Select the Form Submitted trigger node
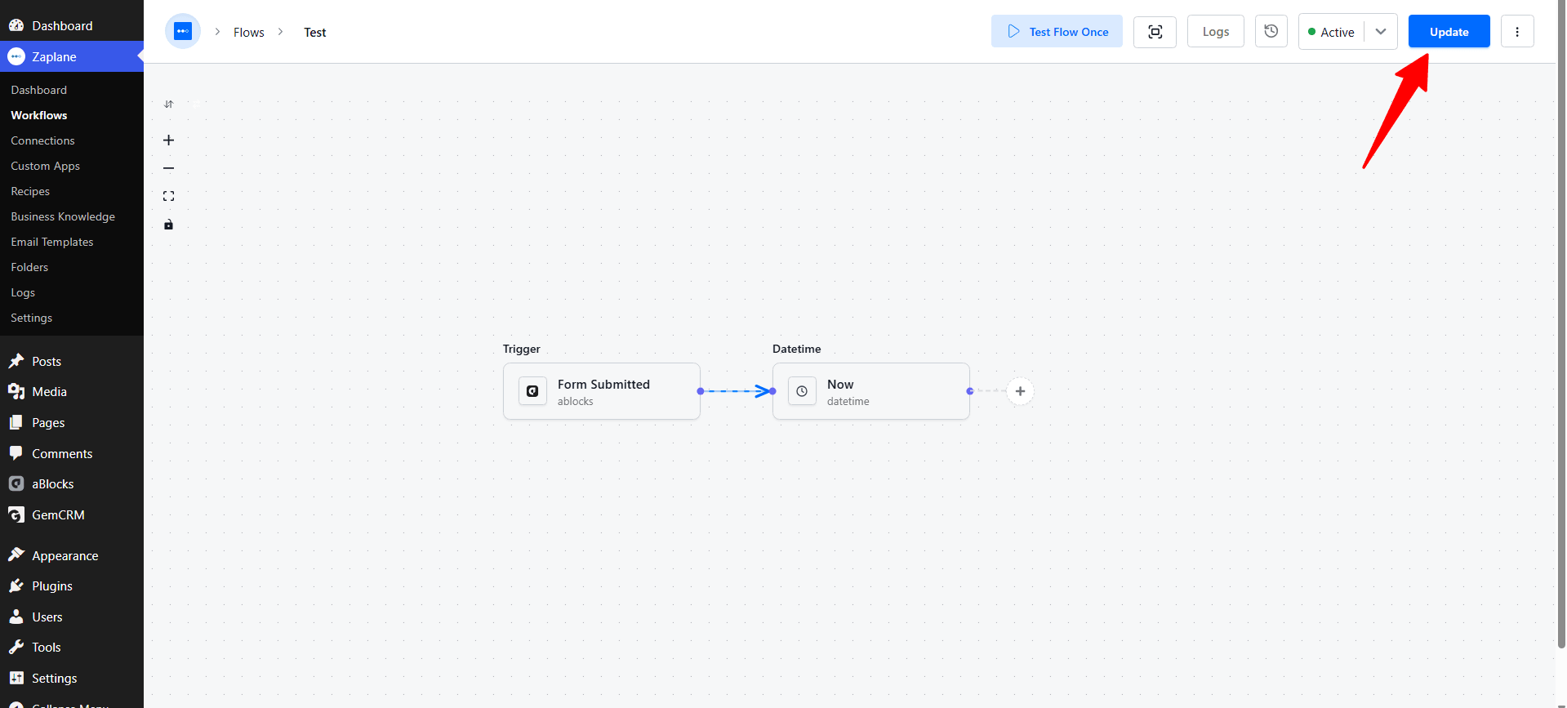 pyautogui.click(x=602, y=391)
